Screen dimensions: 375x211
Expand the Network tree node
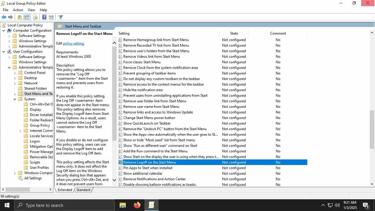click(x=15, y=83)
